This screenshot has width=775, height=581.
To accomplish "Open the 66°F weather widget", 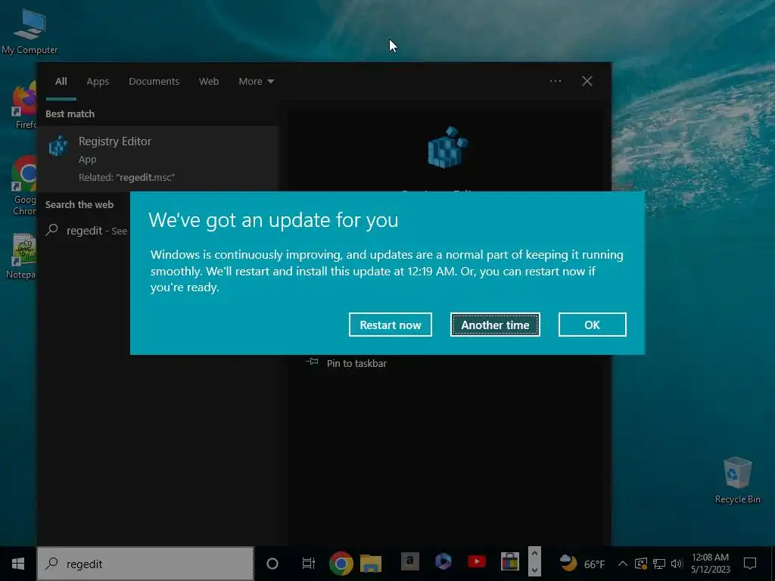I will pyautogui.click(x=582, y=564).
